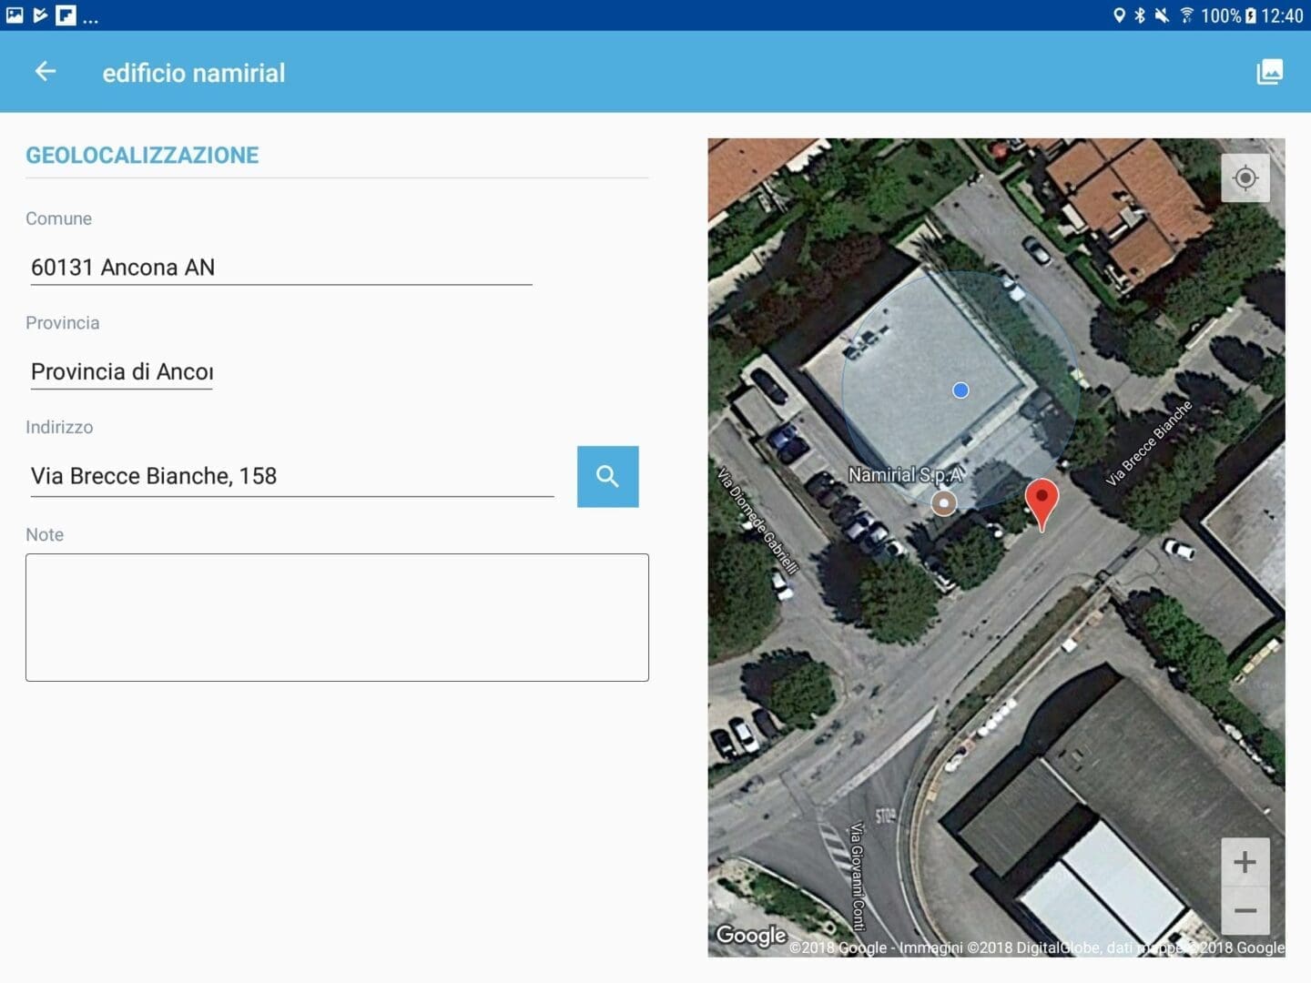Tap the my-location crosshair on the map
This screenshot has width=1311, height=983.
click(x=1245, y=178)
